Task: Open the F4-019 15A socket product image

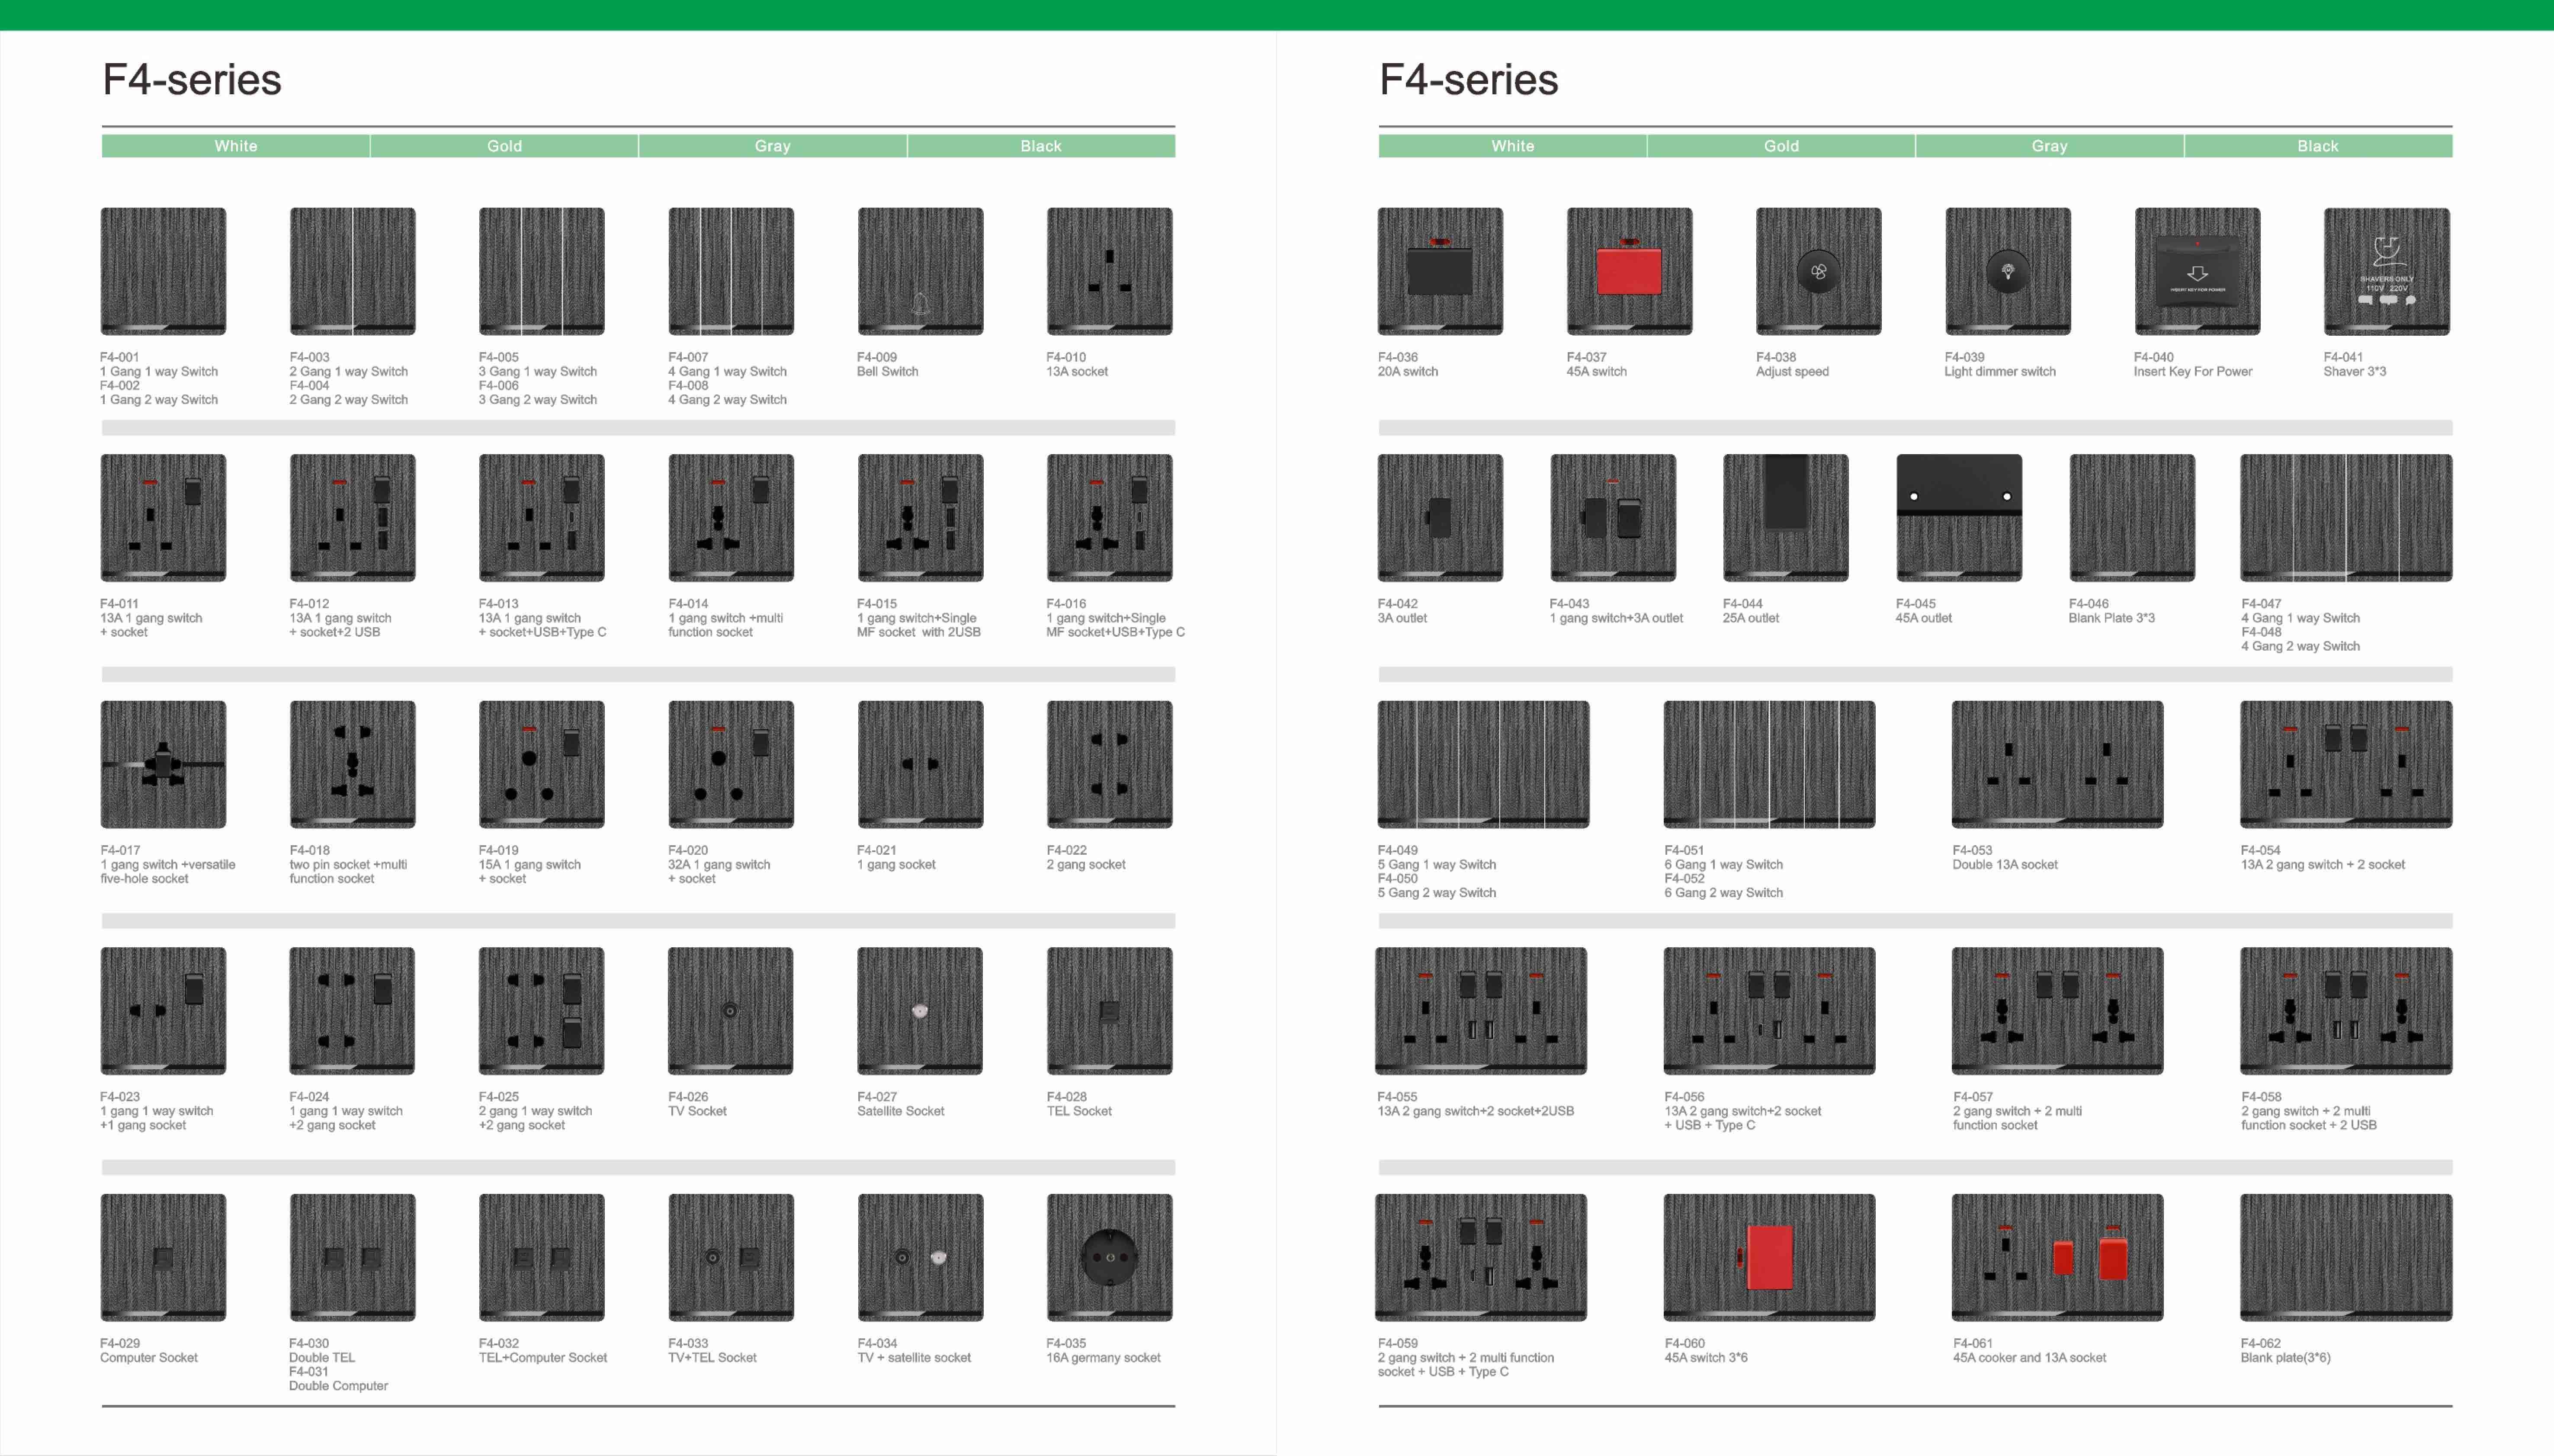Action: 541,764
